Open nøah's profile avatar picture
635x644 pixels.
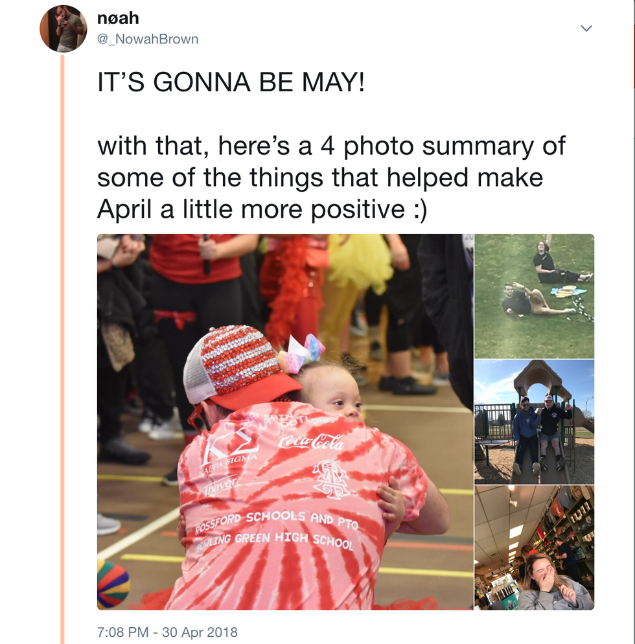tap(63, 29)
